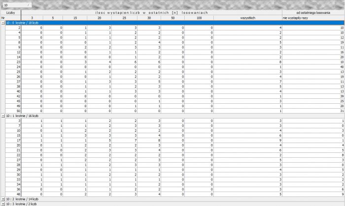This screenshot has height=206, width=345.
Task: Select the row for number 27
Action: [x=174, y=160]
